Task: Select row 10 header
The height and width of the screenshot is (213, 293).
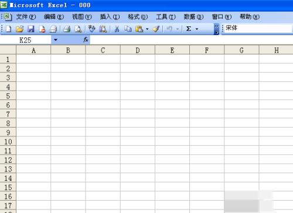Action: click(x=8, y=141)
